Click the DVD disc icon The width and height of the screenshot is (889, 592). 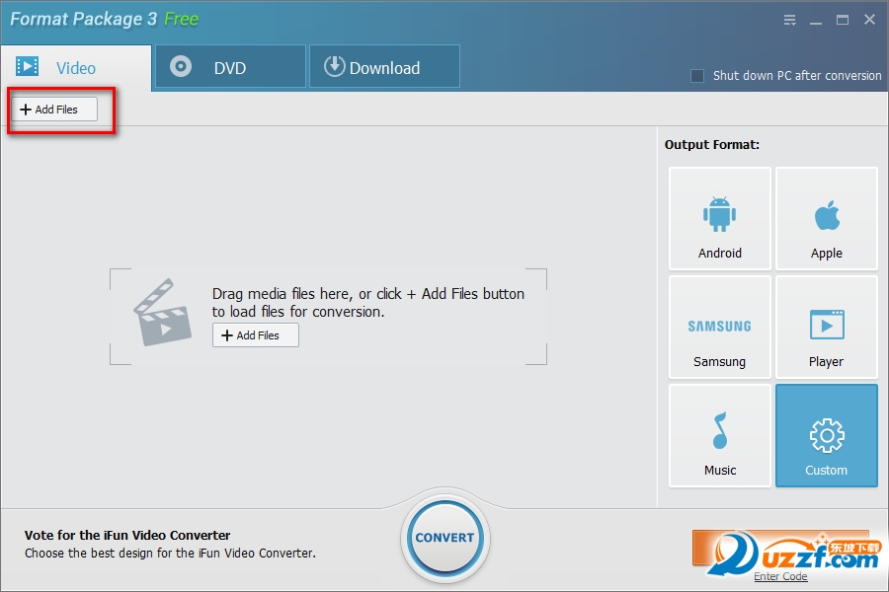[x=181, y=66]
